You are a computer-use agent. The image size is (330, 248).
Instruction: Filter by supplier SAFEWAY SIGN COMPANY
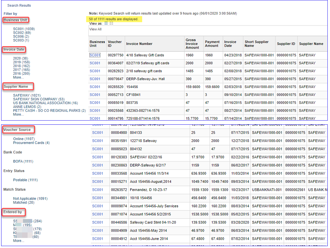[39, 99]
